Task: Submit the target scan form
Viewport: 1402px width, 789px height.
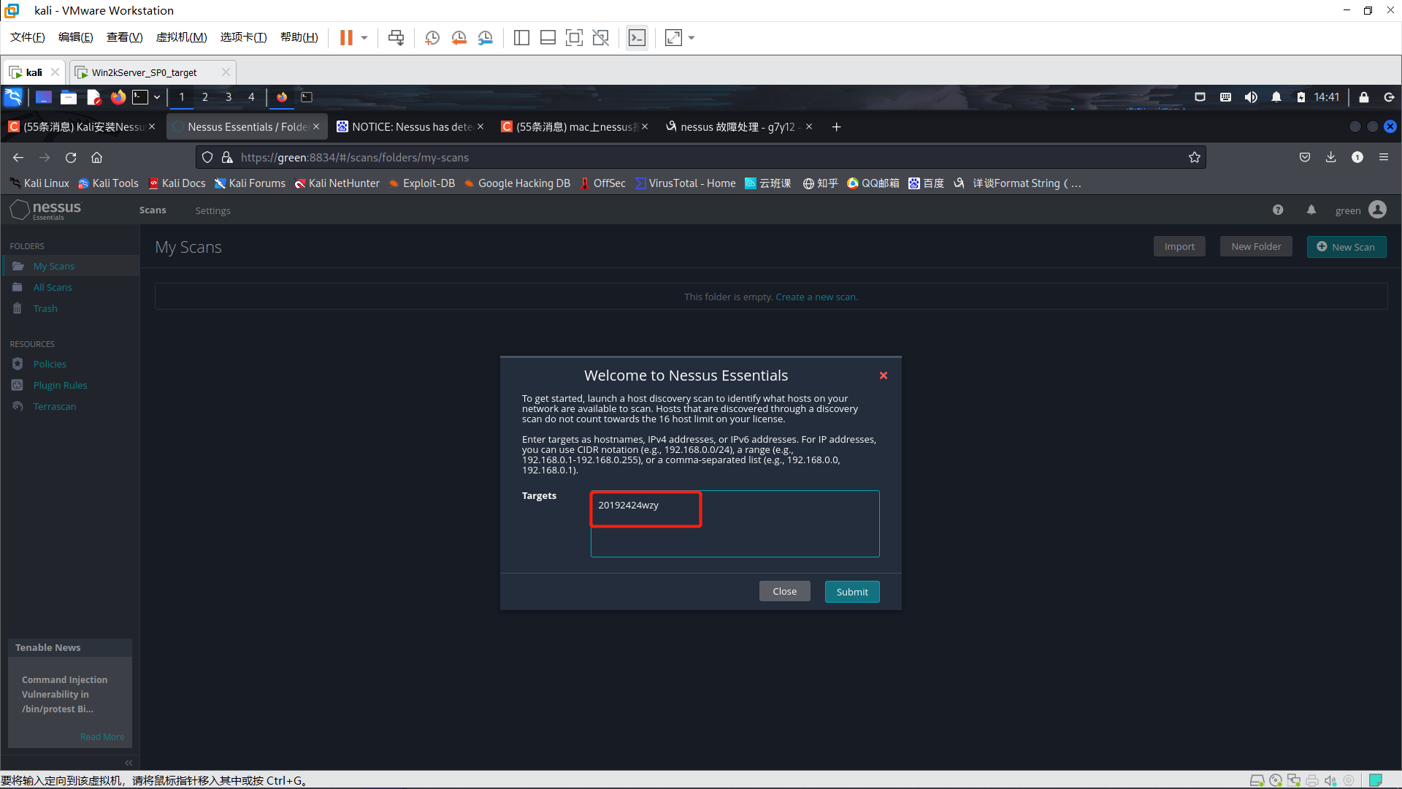Action: (851, 590)
